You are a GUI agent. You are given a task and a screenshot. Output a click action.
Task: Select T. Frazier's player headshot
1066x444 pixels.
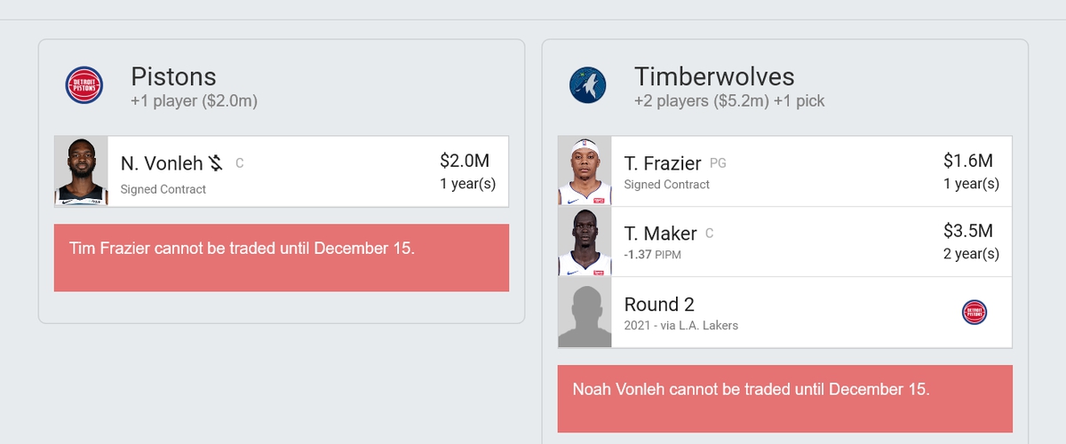click(x=585, y=171)
